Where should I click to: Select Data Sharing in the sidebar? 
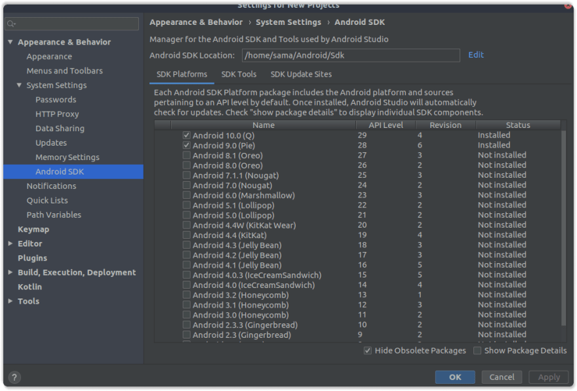[60, 128]
